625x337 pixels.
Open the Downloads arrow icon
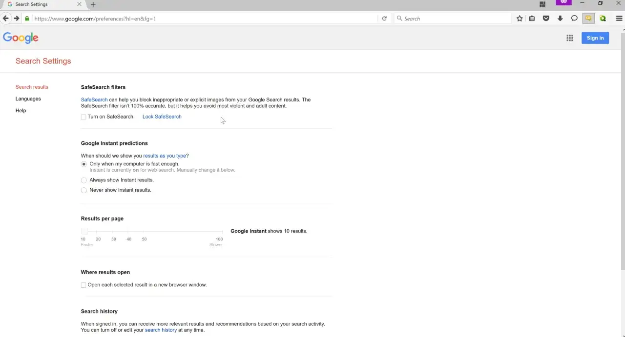[560, 19]
